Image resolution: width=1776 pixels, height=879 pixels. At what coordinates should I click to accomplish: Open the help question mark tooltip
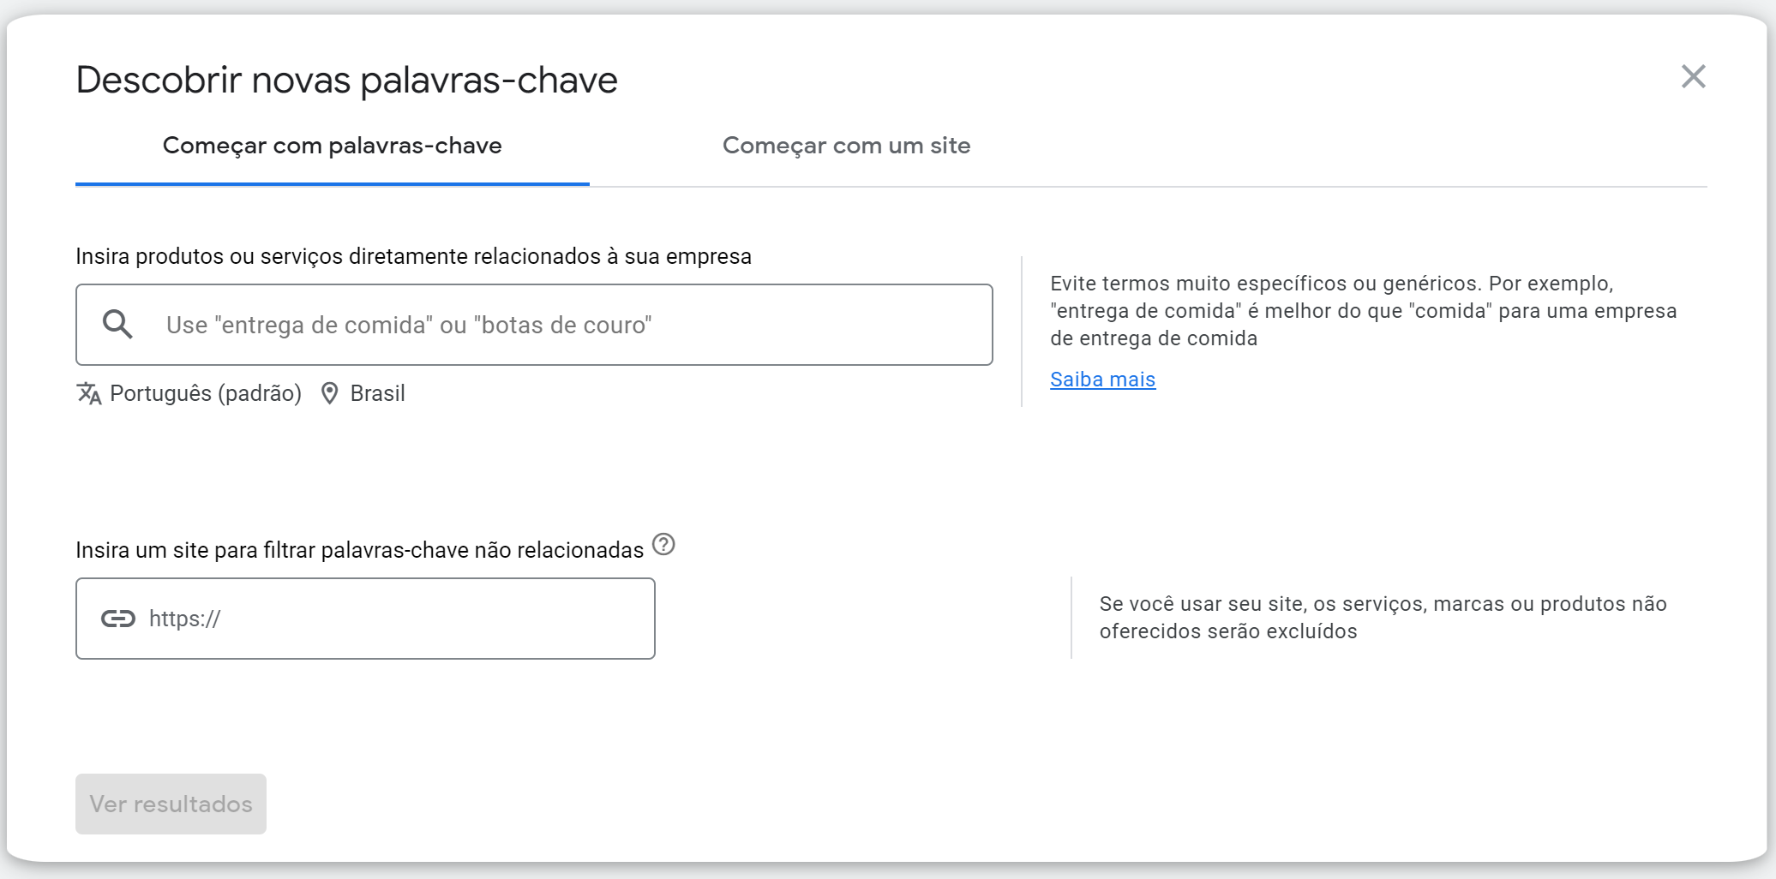point(664,544)
